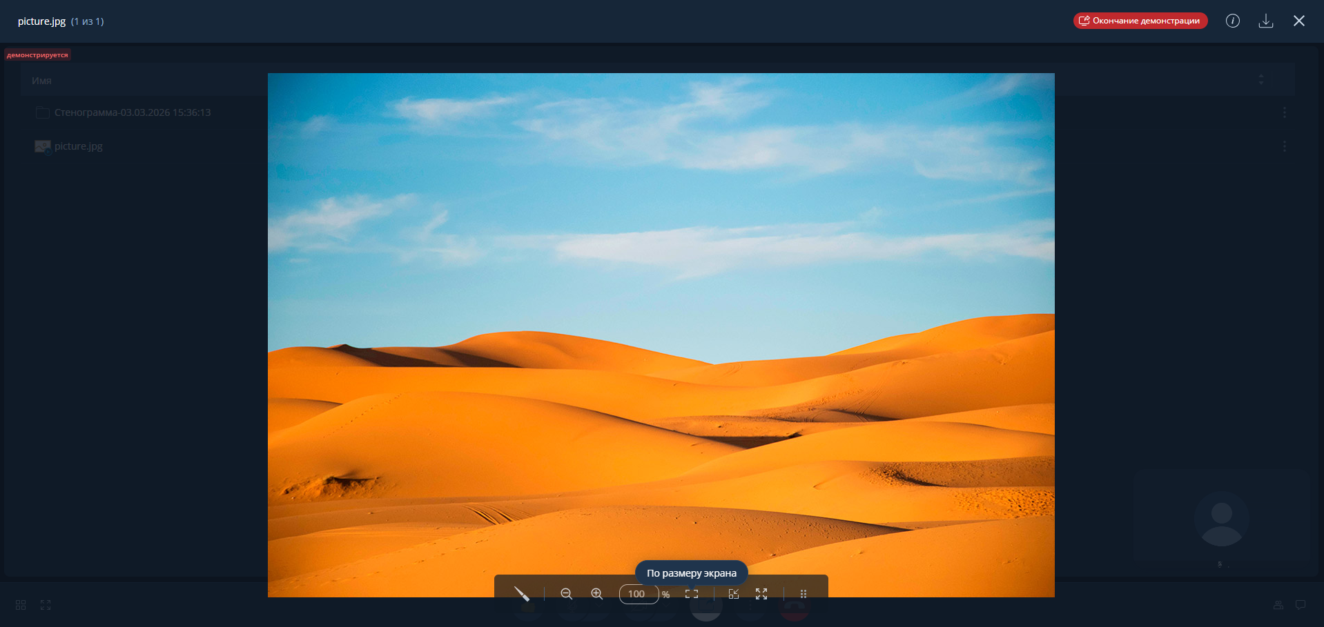1324x627 pixels.
Task: Open file info with the i icon
Action: (1232, 21)
